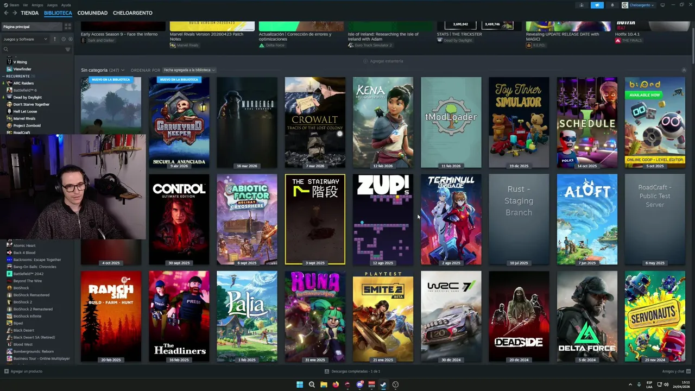
Task: Open the Ver menu
Action: pyautogui.click(x=26, y=5)
